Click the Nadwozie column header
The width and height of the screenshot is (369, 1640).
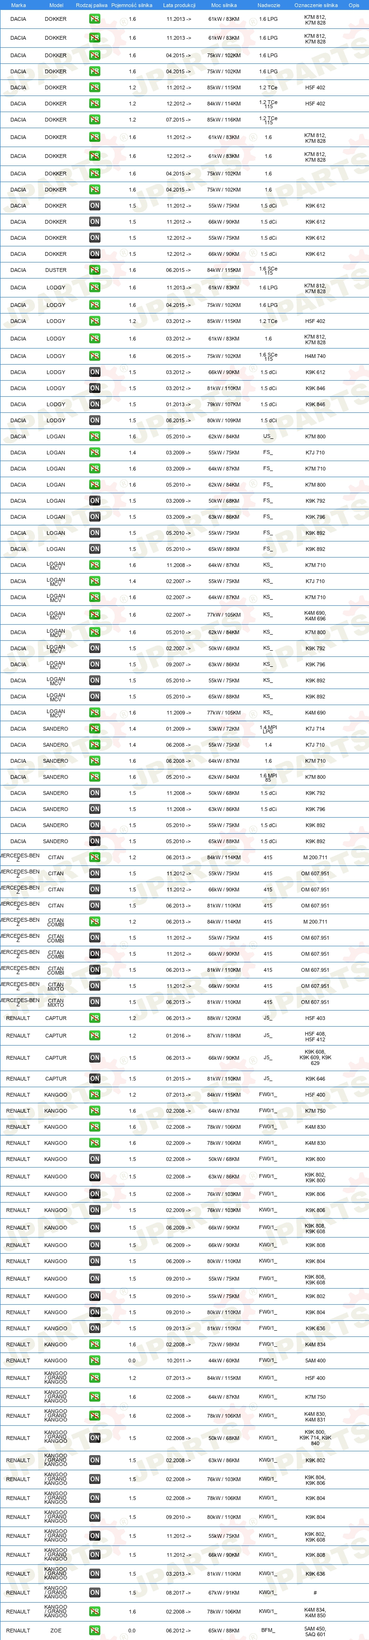pyautogui.click(x=268, y=5)
